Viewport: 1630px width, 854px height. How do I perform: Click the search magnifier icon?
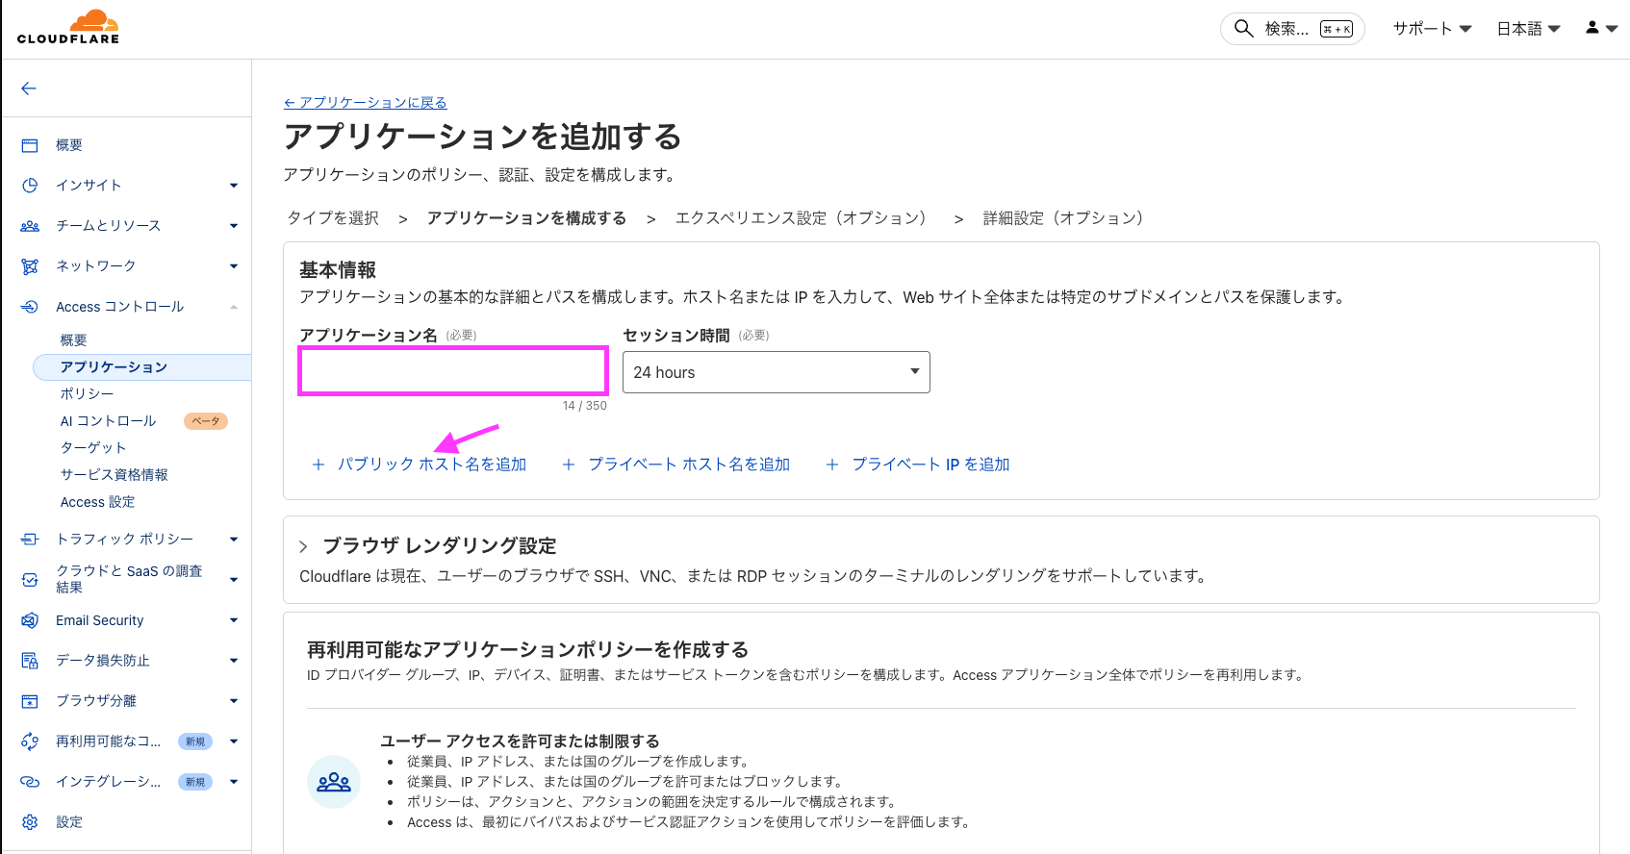(1243, 29)
